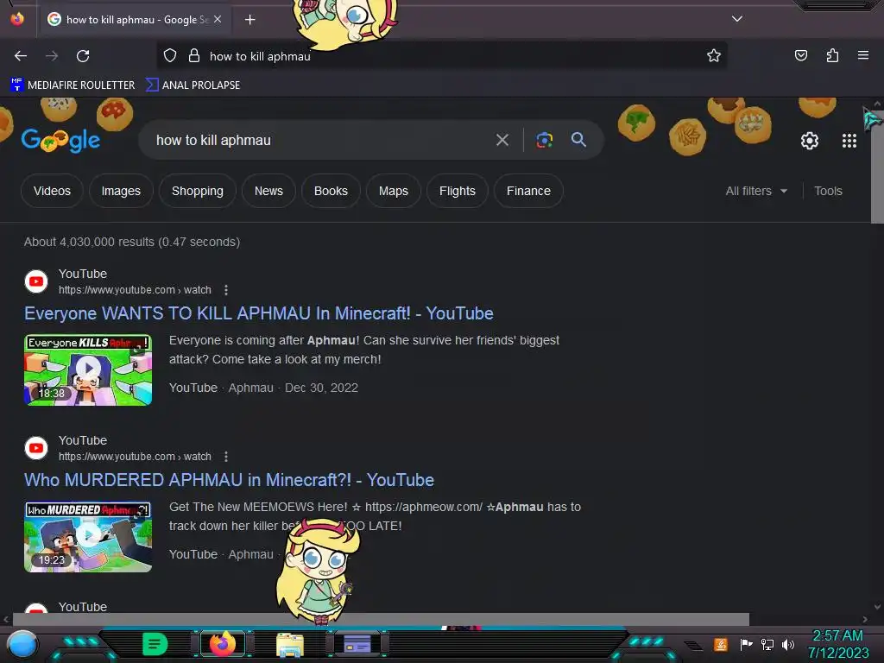The height and width of the screenshot is (663, 884).
Task: Open File Explorer from the taskbar
Action: [290, 644]
